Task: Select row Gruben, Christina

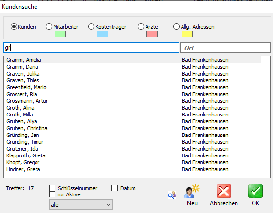Action: [x=133, y=128]
